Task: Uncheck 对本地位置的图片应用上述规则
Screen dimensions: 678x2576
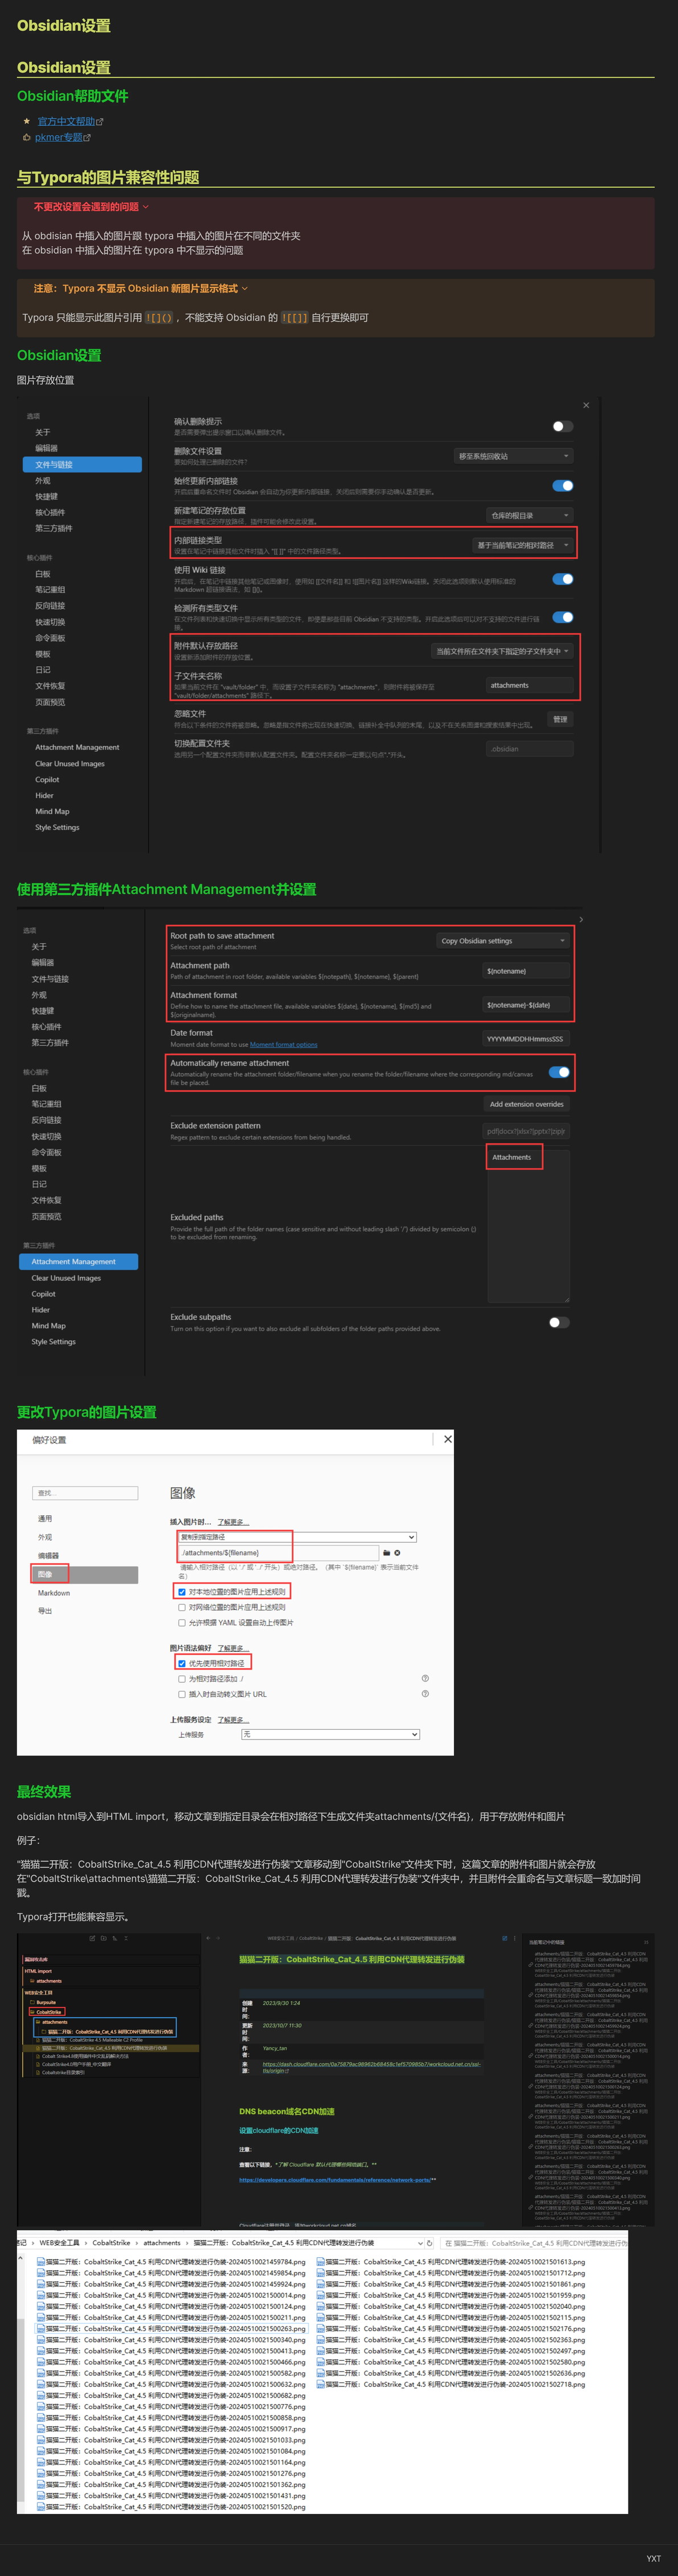Action: pyautogui.click(x=182, y=1592)
